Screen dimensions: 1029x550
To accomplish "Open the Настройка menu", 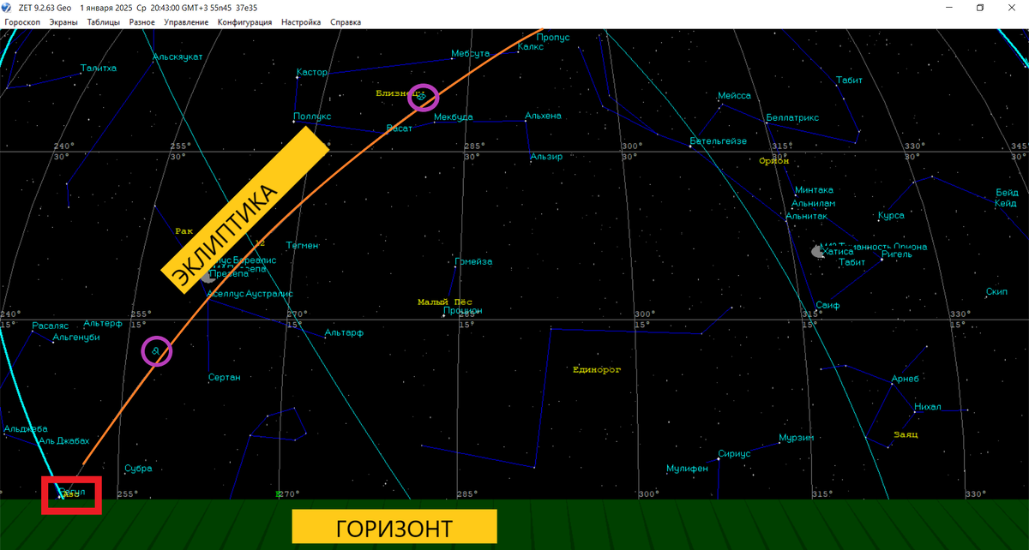I will click(301, 22).
